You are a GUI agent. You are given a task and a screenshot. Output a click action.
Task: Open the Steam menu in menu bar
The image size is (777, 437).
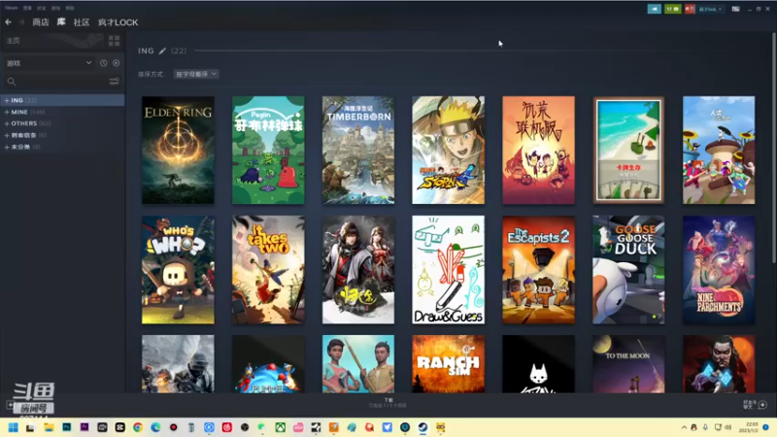tap(12, 8)
